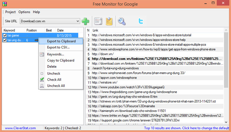Screen dimensions: 231x132
Task: Click position value 6 in keyword row
Action: click(27, 40)
